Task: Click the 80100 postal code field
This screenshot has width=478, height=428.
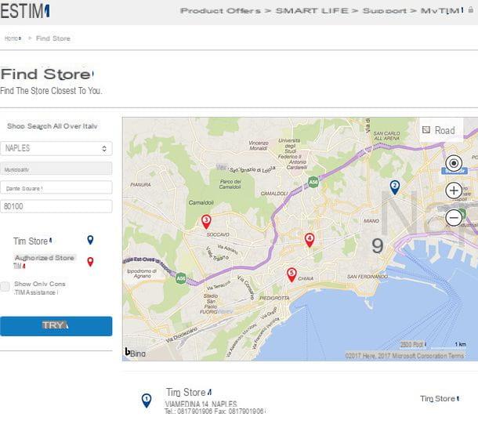Action: [56, 206]
